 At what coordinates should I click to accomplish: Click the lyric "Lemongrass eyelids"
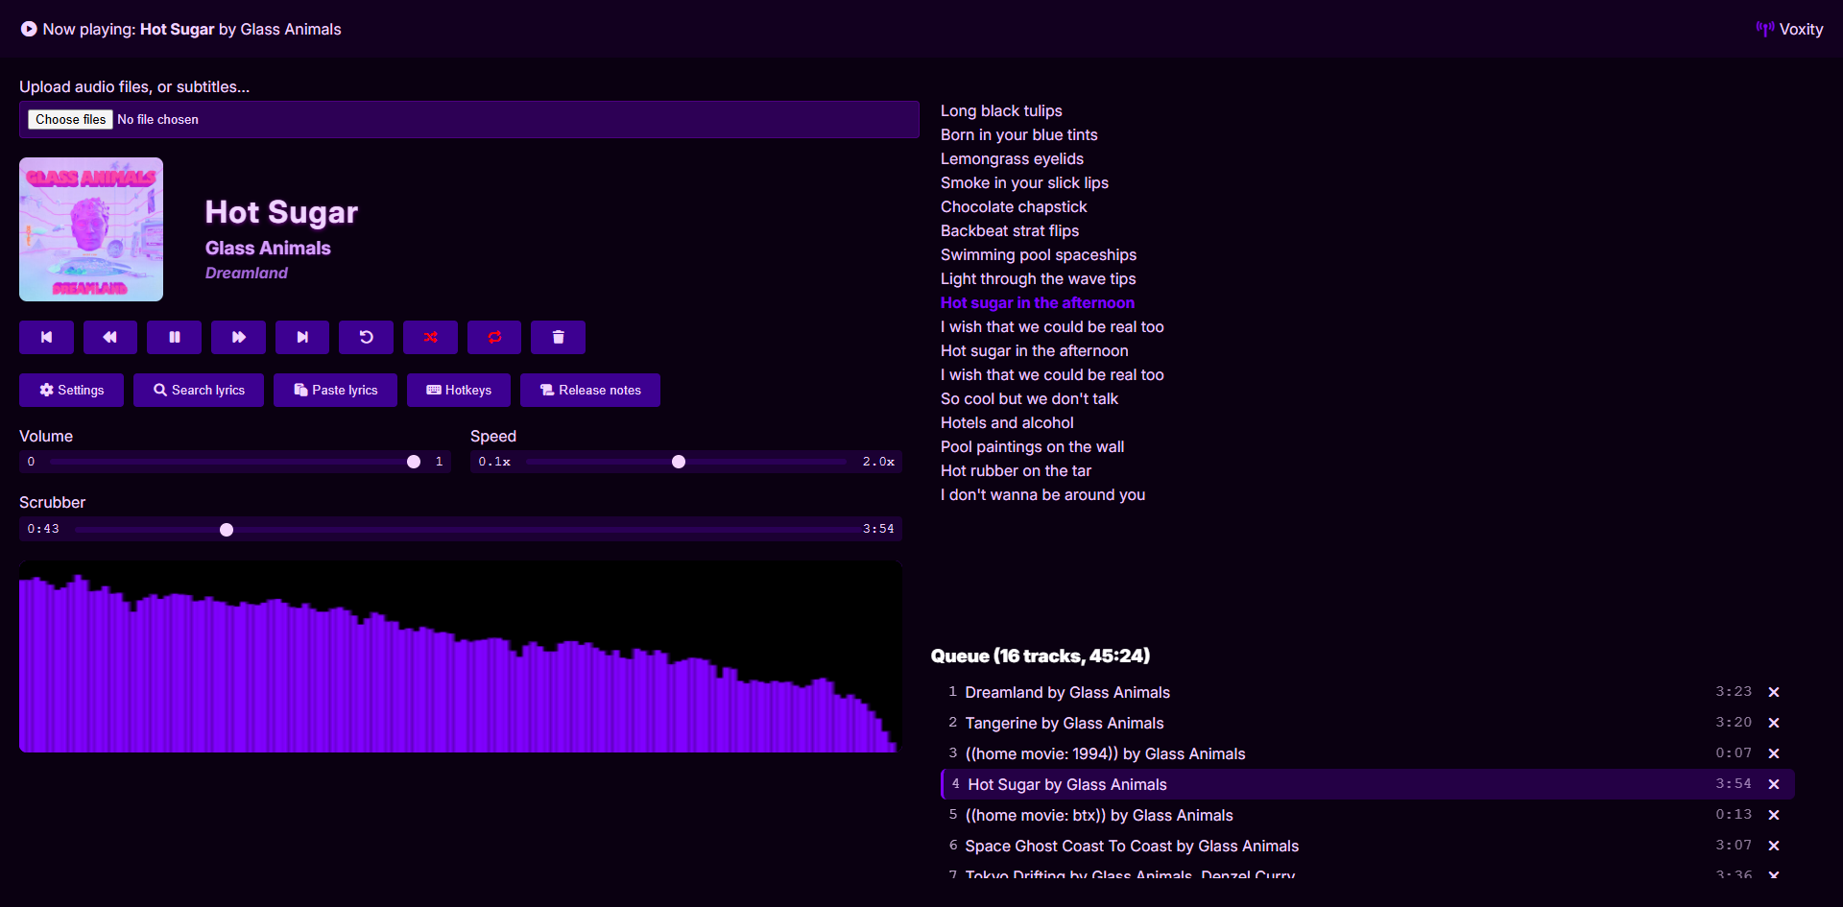(1012, 158)
